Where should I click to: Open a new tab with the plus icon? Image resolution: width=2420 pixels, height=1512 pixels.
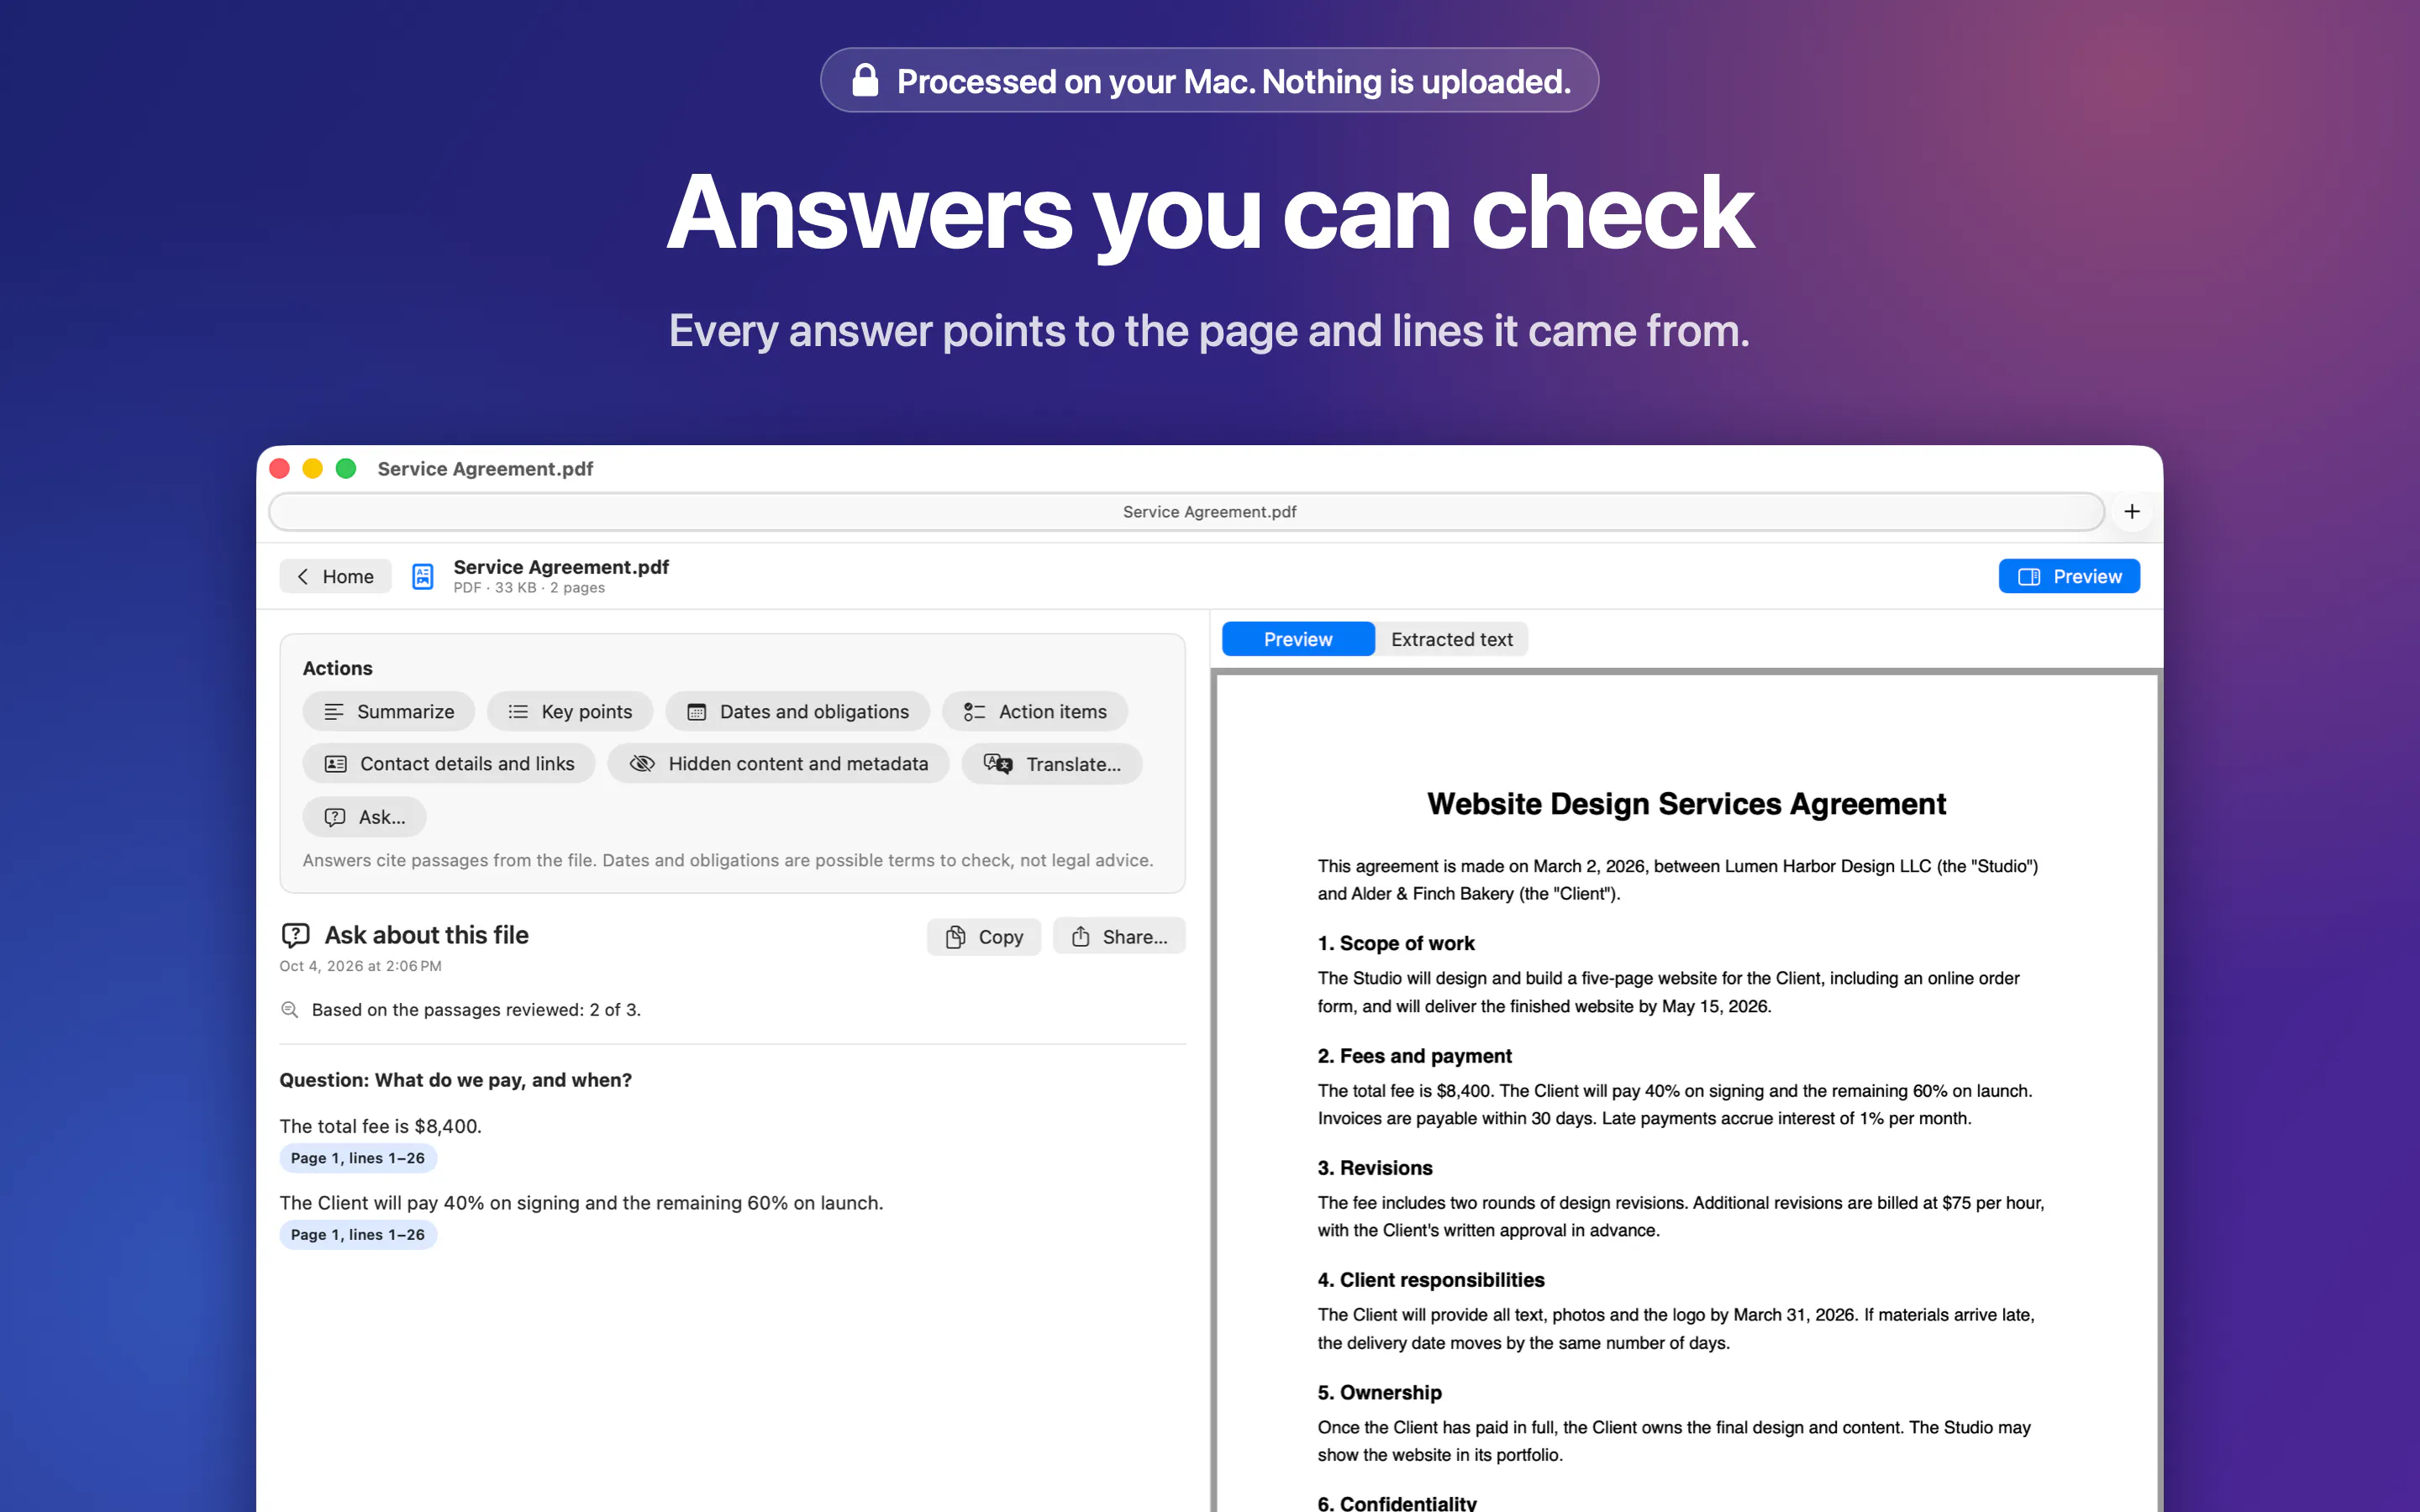click(2132, 512)
